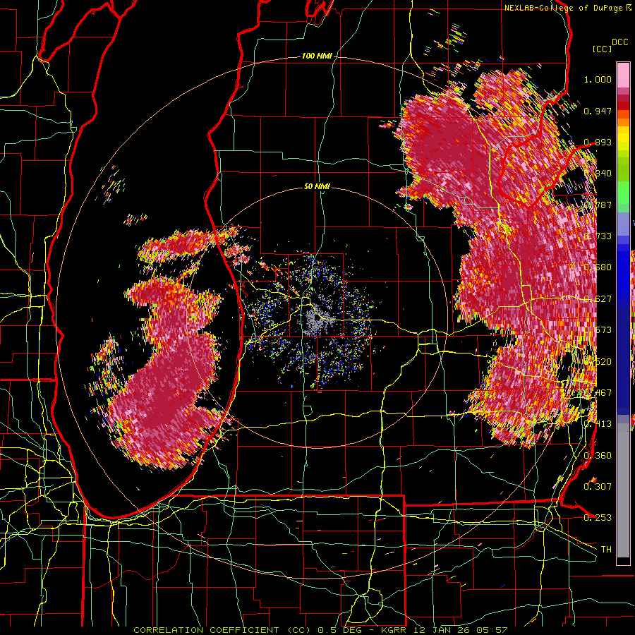The image size is (635, 635).
Task: Click the Correlation Coefficient KGRR caption at bottom
Action: [320, 630]
